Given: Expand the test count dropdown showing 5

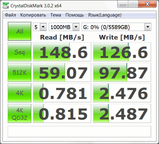Looking at the screenshot, I should tap(43, 27).
